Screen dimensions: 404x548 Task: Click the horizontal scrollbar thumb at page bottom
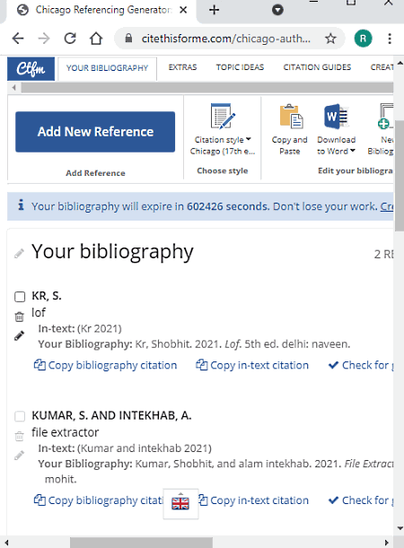coord(141,543)
